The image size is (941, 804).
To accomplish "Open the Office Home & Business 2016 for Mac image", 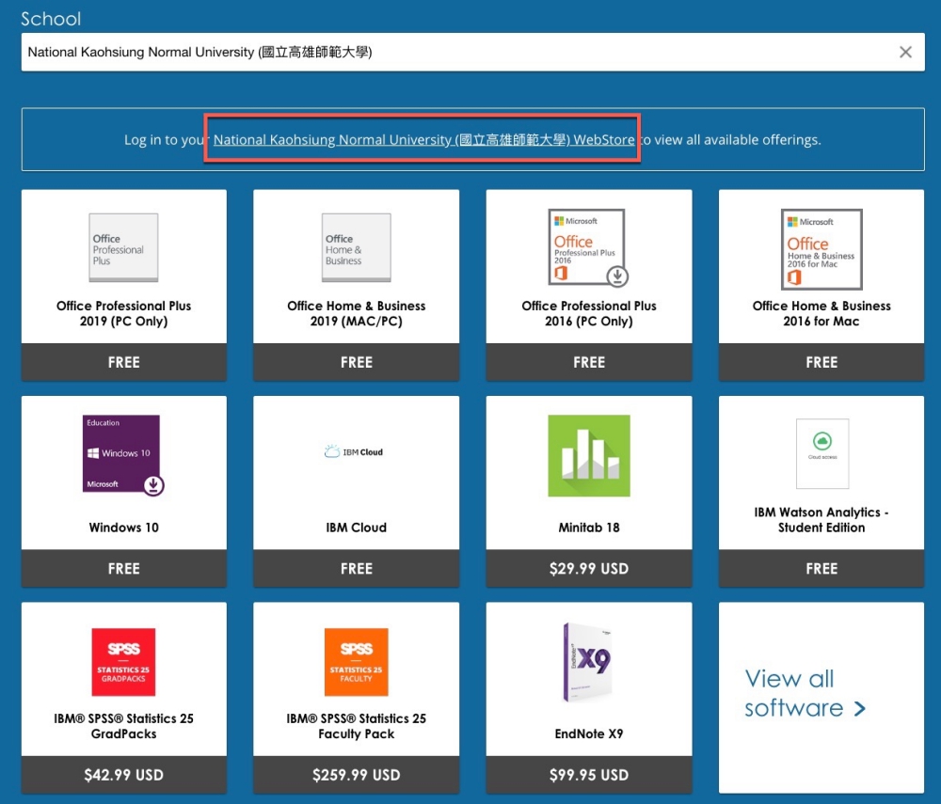I will 821,247.
